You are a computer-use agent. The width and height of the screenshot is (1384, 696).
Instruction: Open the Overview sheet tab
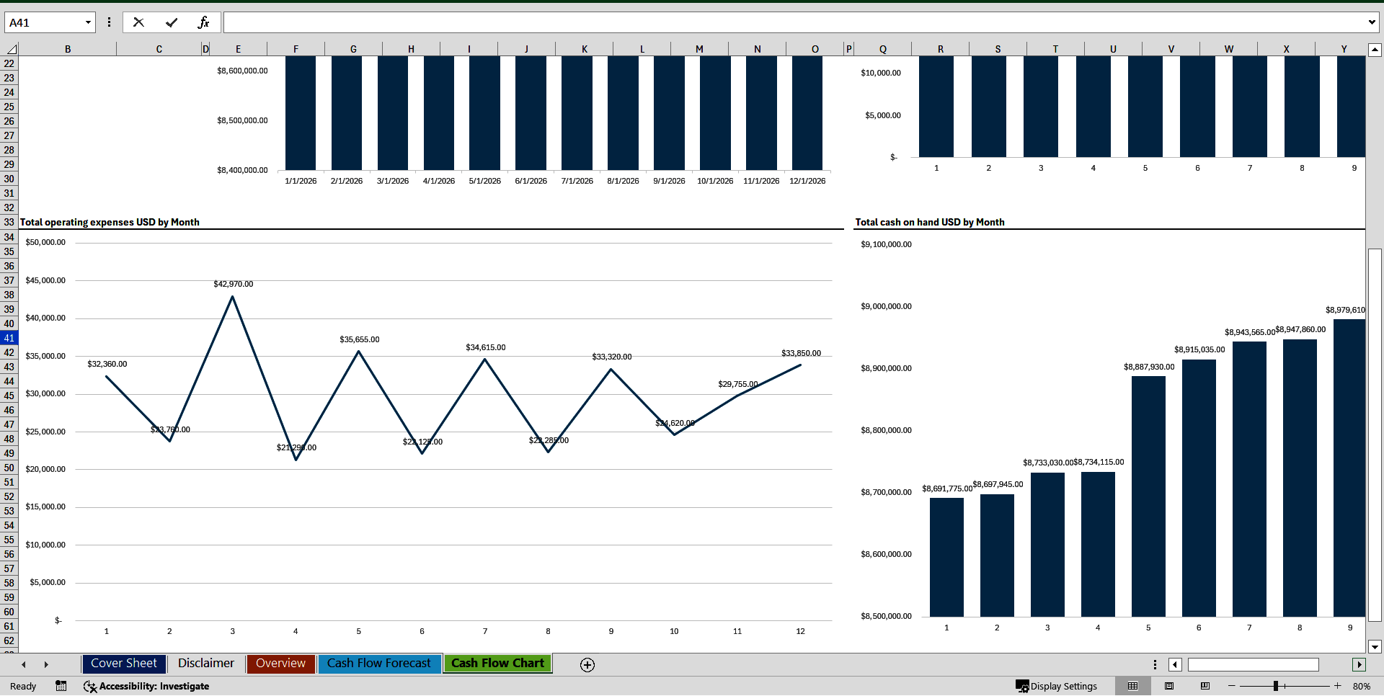(280, 664)
